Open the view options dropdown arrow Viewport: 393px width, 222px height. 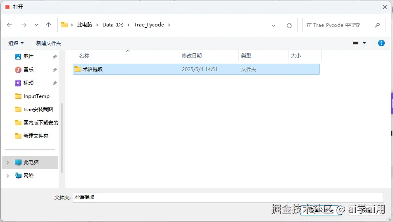[x=364, y=43]
